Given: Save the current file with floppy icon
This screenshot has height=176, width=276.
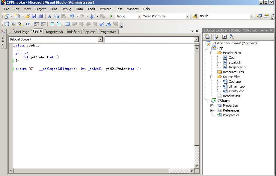Looking at the screenshot, I should click(x=34, y=16).
